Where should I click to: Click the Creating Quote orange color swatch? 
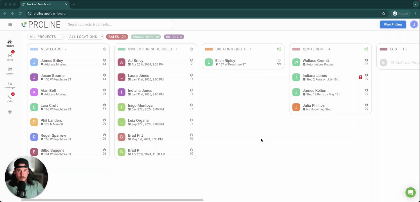coord(209,49)
